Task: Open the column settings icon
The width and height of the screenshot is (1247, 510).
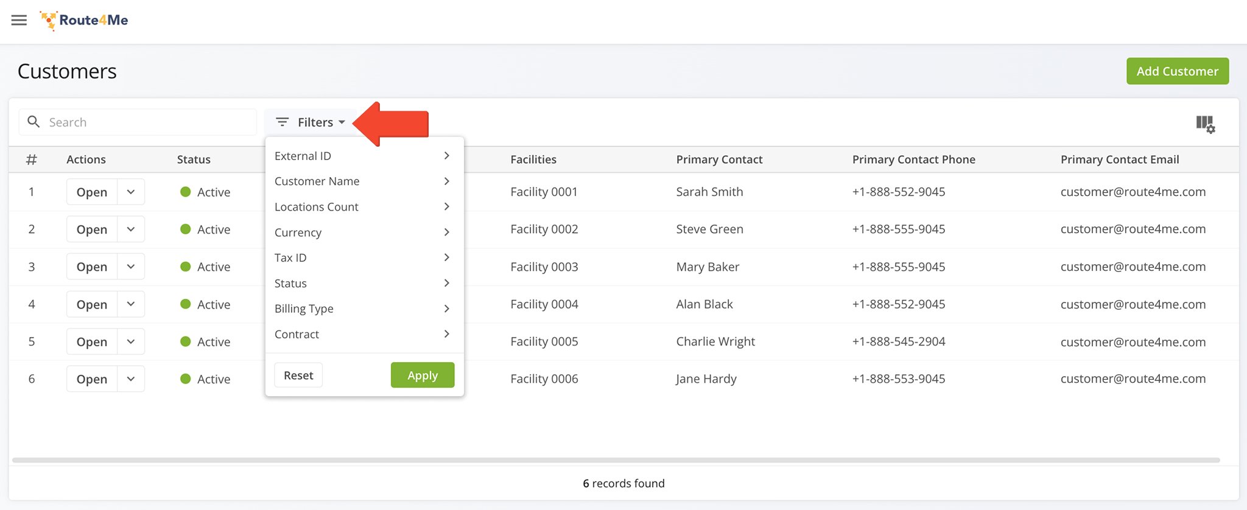Action: [x=1205, y=124]
